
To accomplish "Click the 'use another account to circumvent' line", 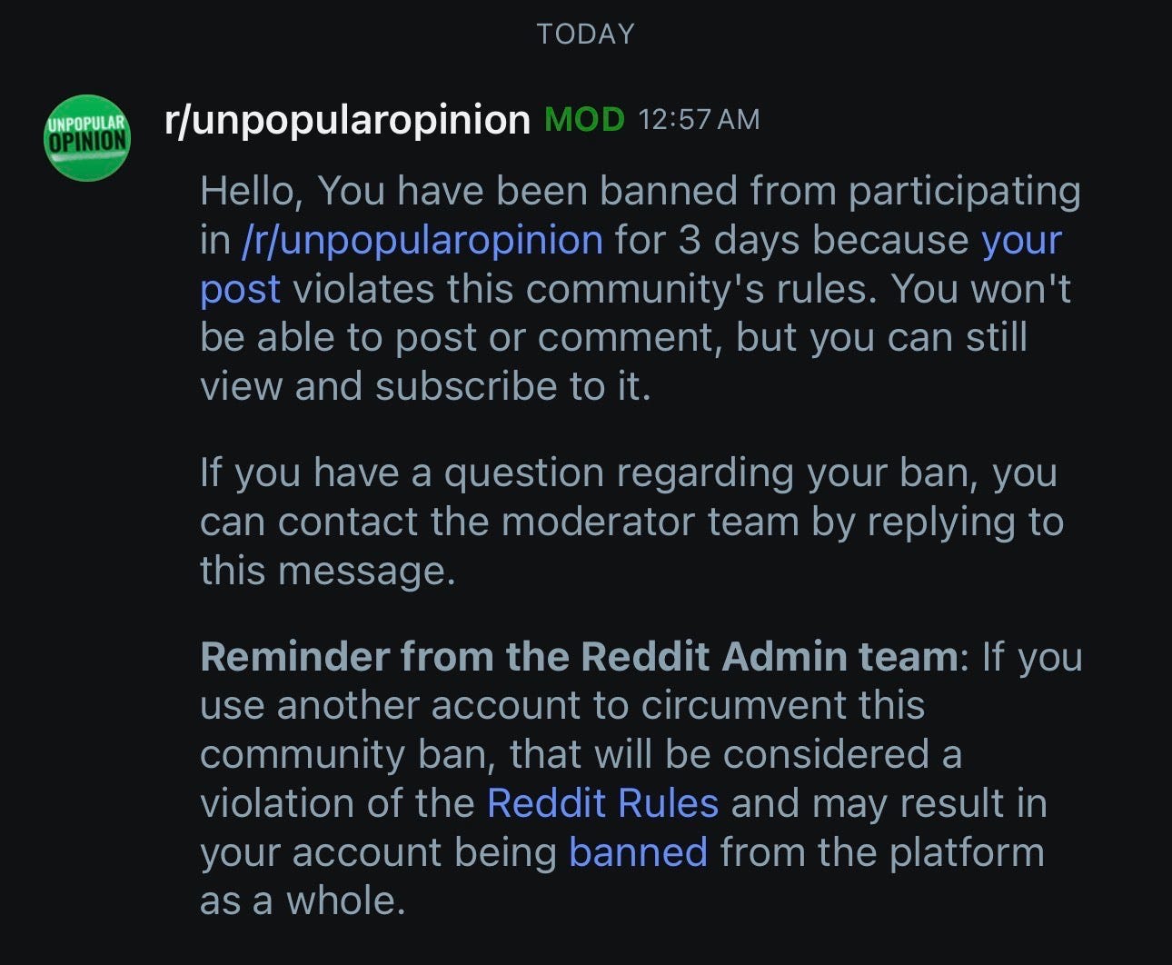I will pyautogui.click(x=562, y=705).
